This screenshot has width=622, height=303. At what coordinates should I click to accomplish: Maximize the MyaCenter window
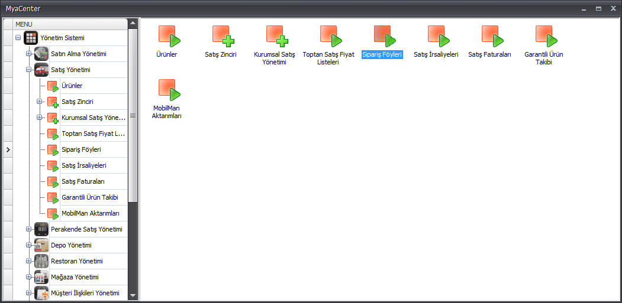point(598,8)
